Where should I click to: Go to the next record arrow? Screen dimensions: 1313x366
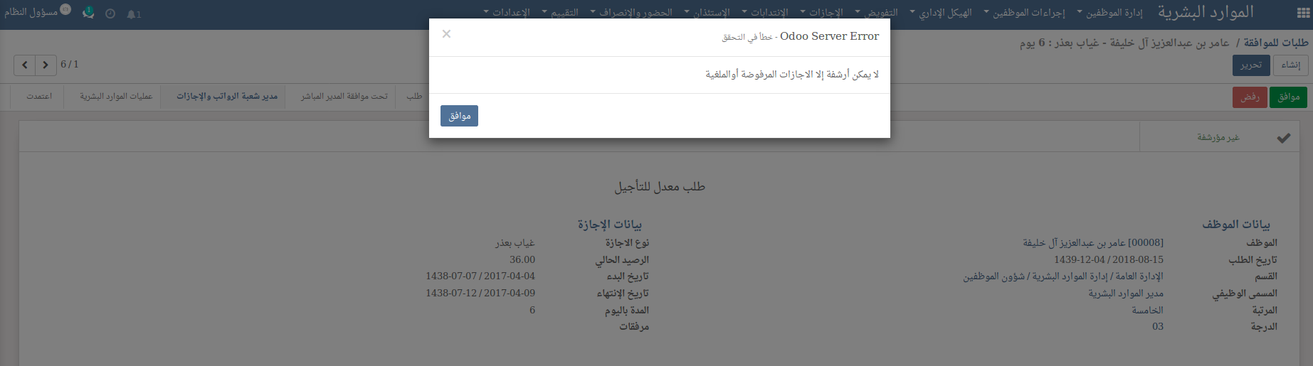coord(46,65)
